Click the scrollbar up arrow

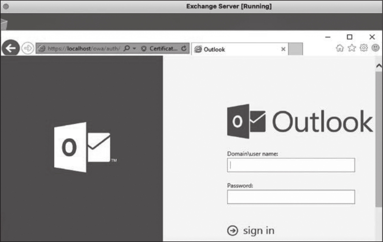(x=379, y=66)
